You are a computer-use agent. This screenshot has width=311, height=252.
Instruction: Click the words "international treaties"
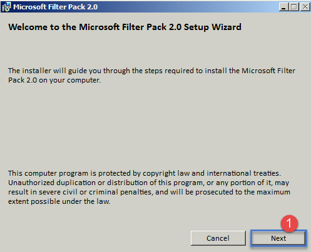pyautogui.click(x=243, y=173)
